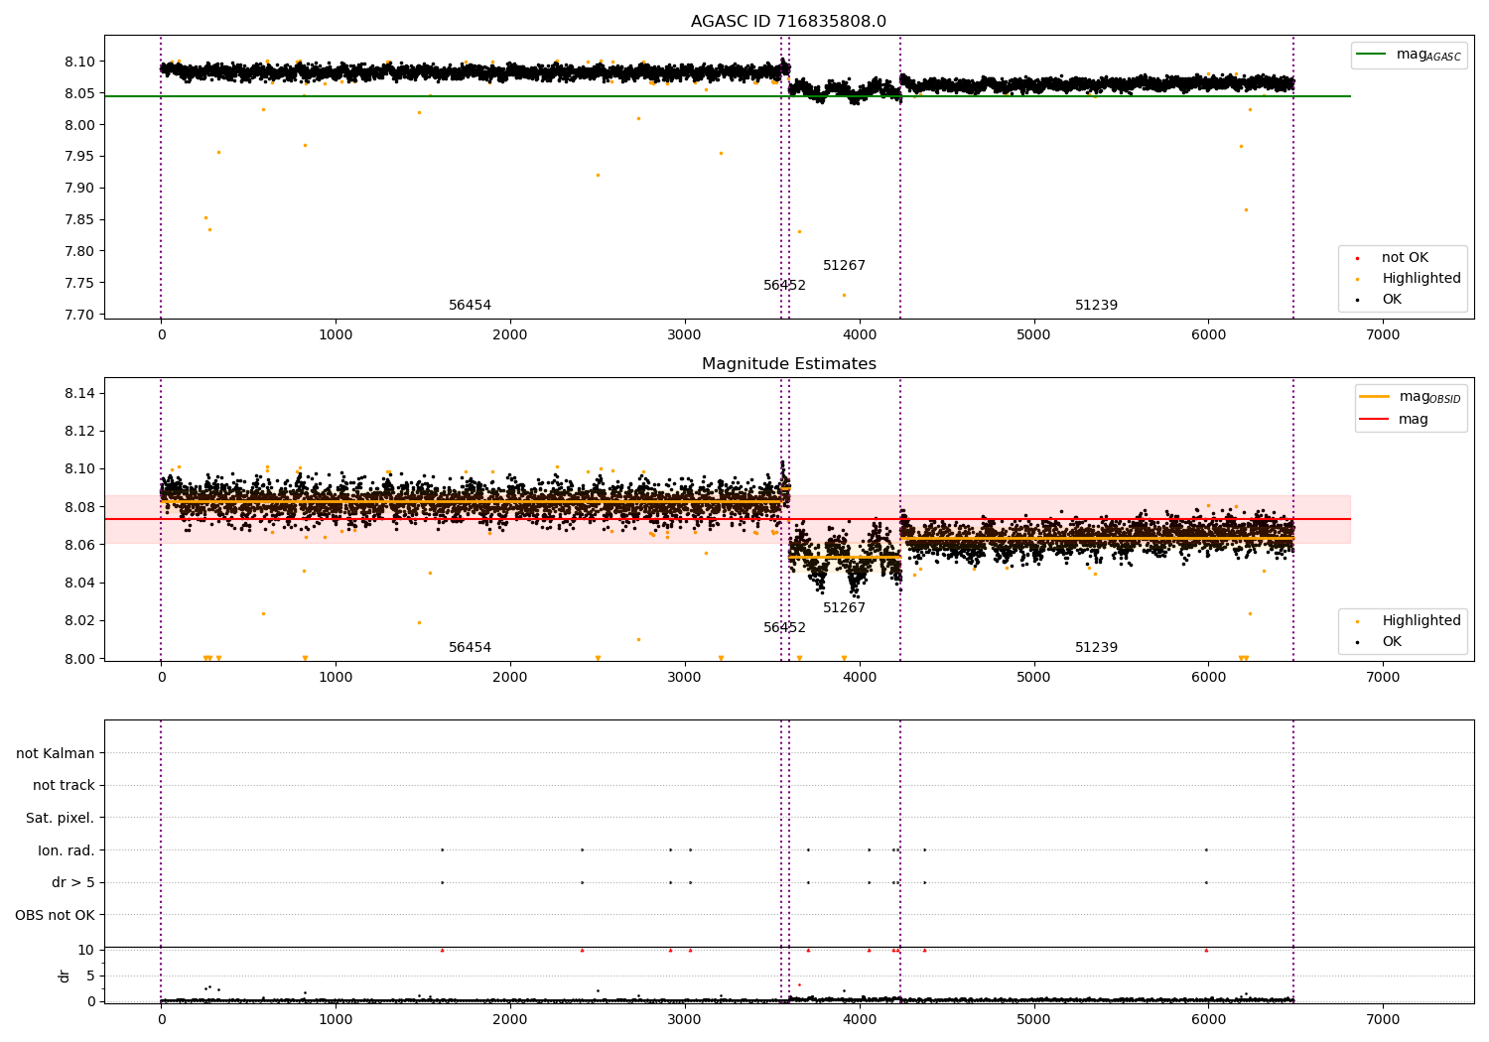The image size is (1489, 1042).
Task: Click the 'Sat. pixel.' axis label
Action: coord(61,819)
